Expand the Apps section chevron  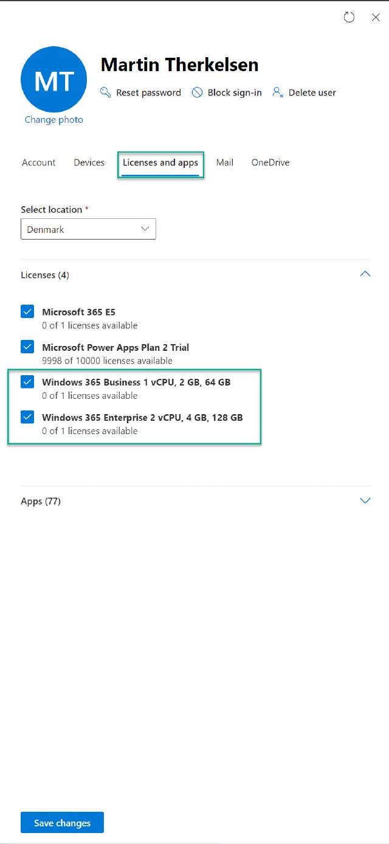pos(365,501)
